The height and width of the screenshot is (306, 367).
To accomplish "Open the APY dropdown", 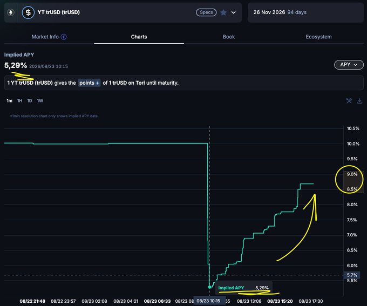I will (349, 65).
